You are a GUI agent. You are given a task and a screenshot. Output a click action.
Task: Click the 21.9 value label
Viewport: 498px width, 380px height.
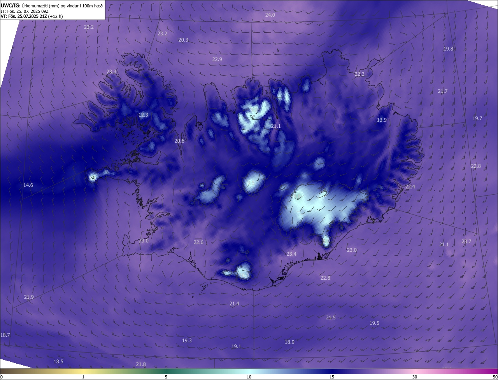29,297
